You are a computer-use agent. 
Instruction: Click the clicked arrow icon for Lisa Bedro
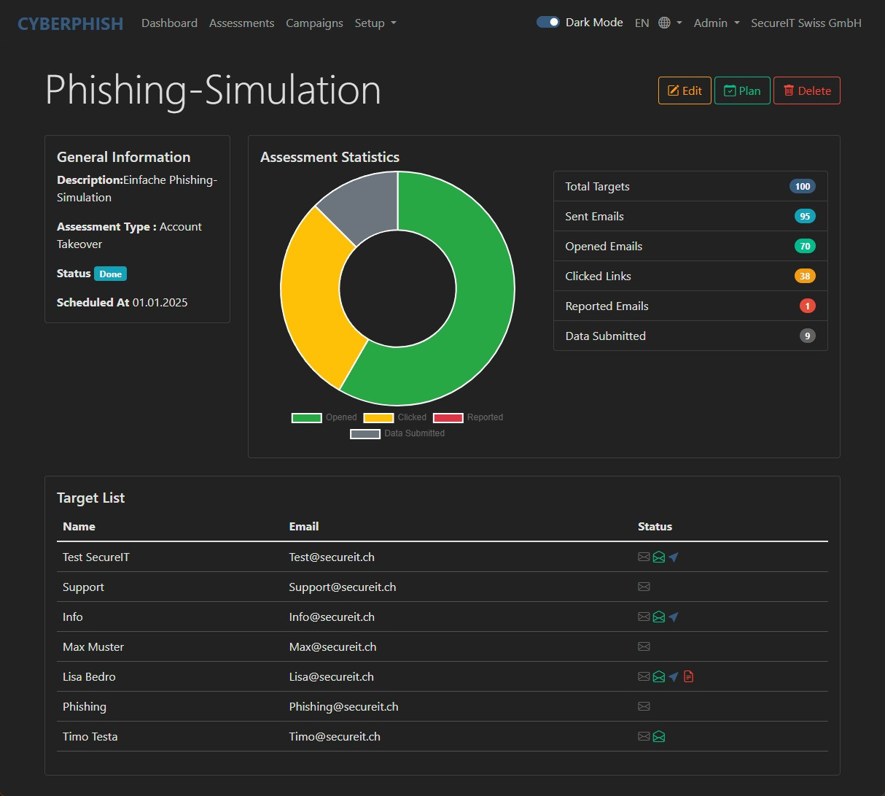coord(674,677)
